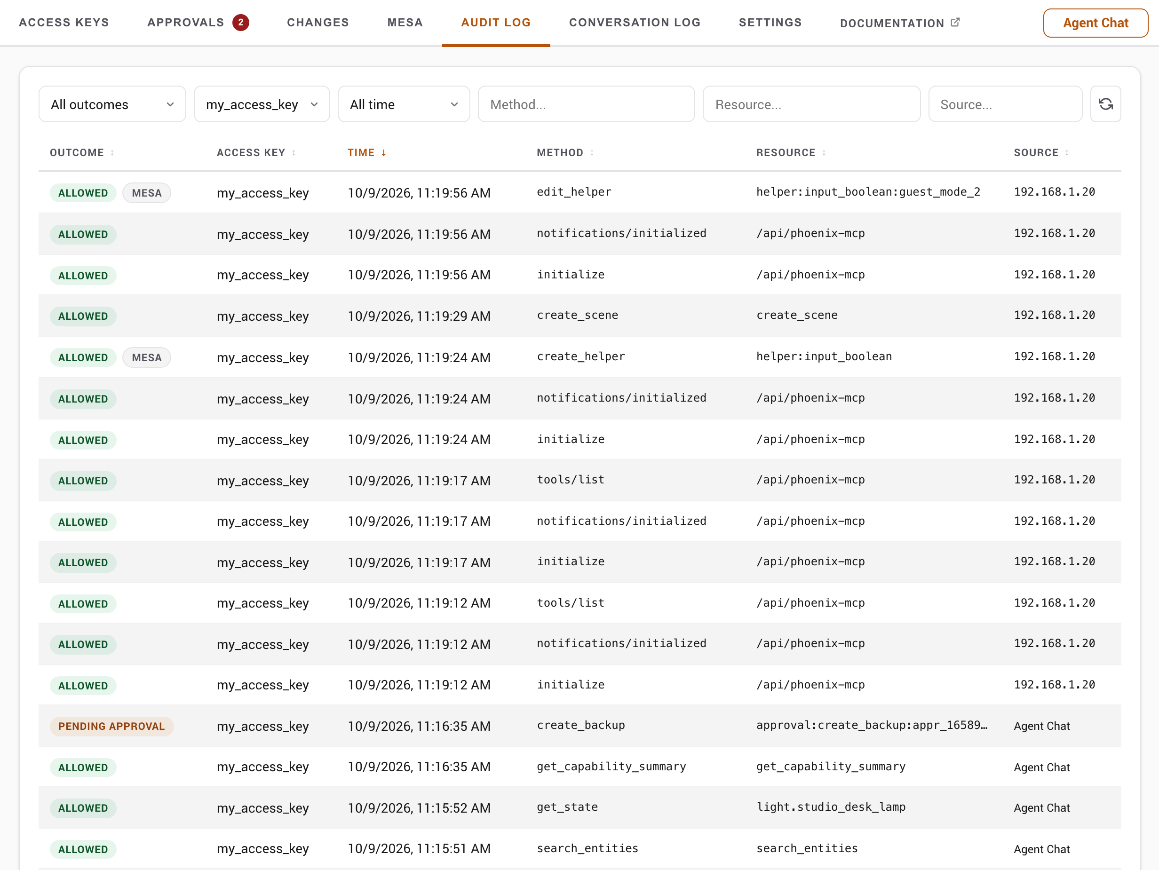Toggle Time column sort direction arrow
The width and height of the screenshot is (1159, 870).
(383, 152)
